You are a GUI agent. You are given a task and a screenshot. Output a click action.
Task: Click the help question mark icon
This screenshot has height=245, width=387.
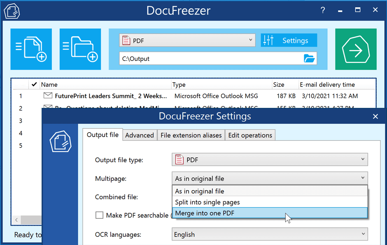(323, 10)
